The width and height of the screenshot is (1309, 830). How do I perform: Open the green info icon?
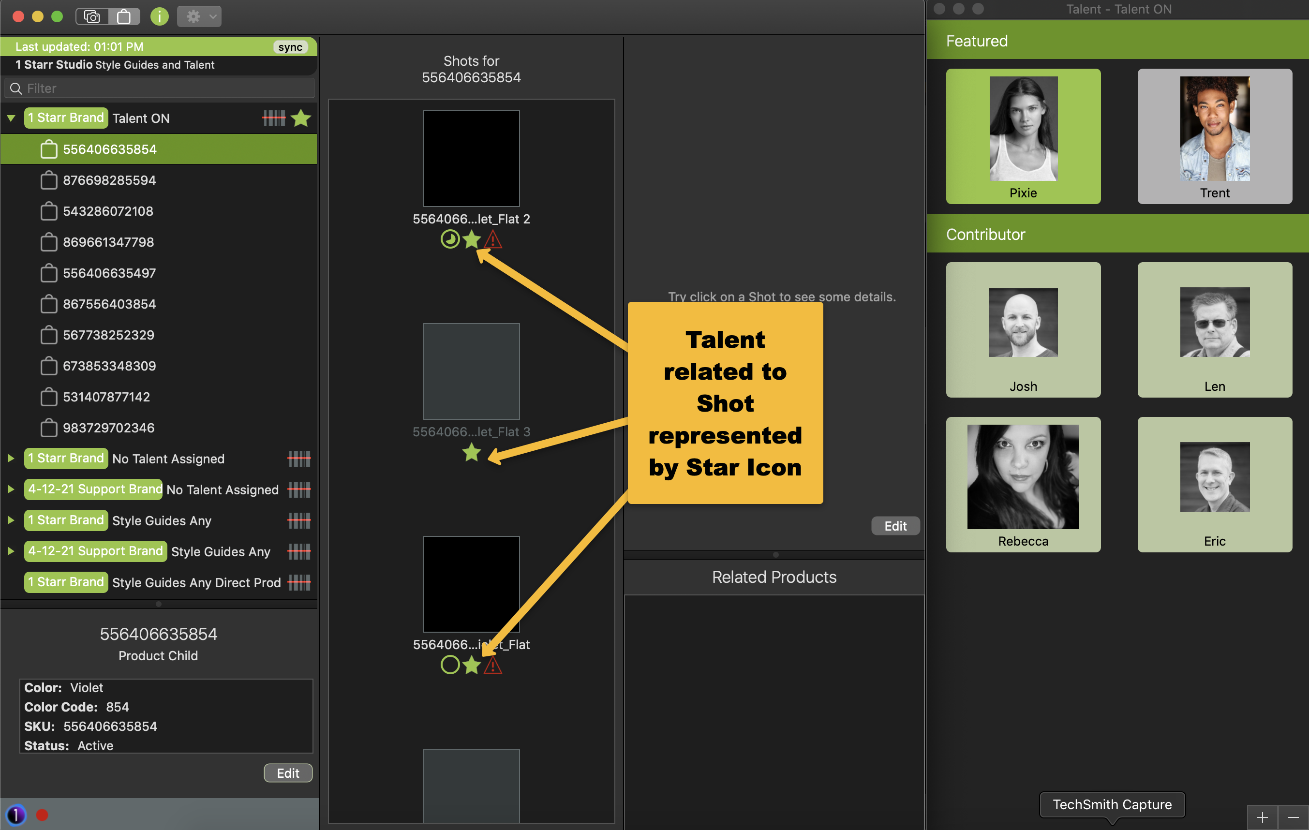coord(159,16)
